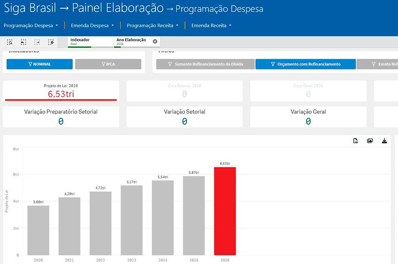Open the Programação Despesa dropdown menu
The image size is (398, 264).
tap(31, 25)
